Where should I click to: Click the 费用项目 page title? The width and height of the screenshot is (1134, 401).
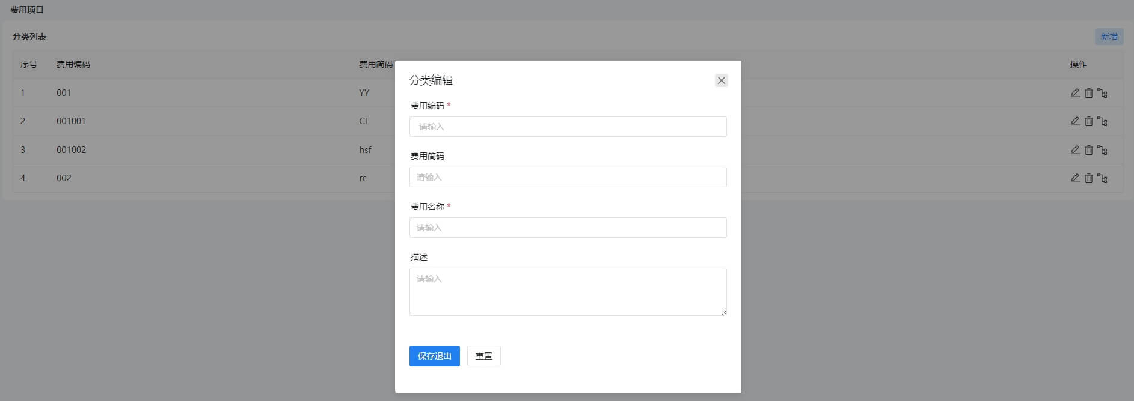click(27, 10)
